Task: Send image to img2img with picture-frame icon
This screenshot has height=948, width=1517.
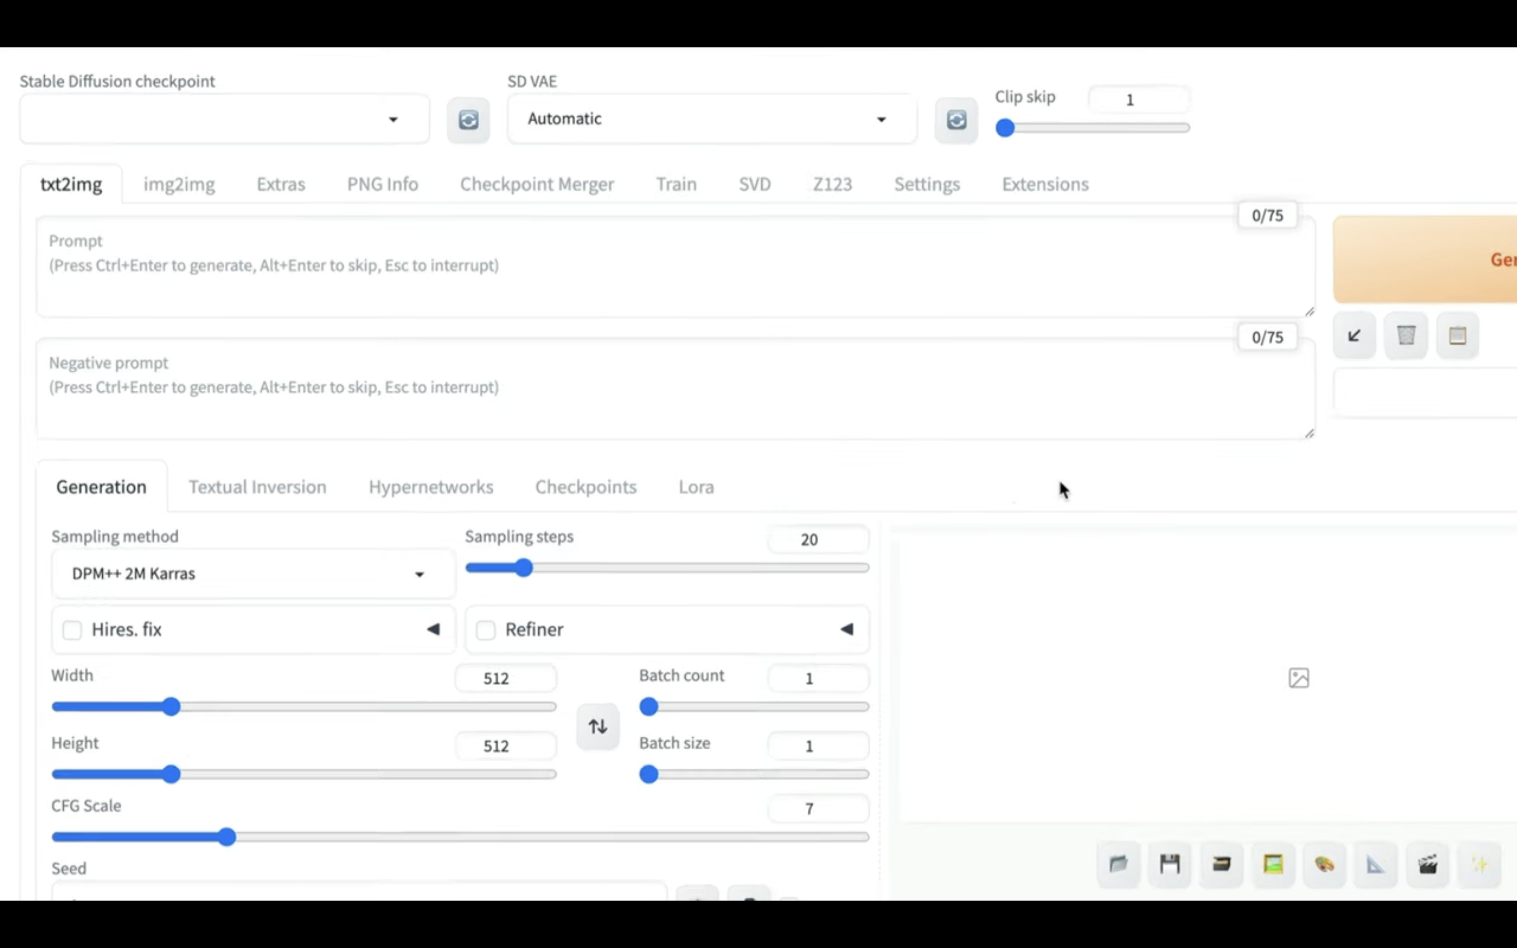Action: 1273,865
